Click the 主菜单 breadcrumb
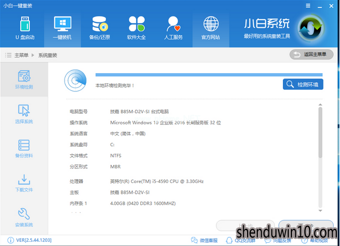This screenshot has width=340, height=246. click(21, 55)
